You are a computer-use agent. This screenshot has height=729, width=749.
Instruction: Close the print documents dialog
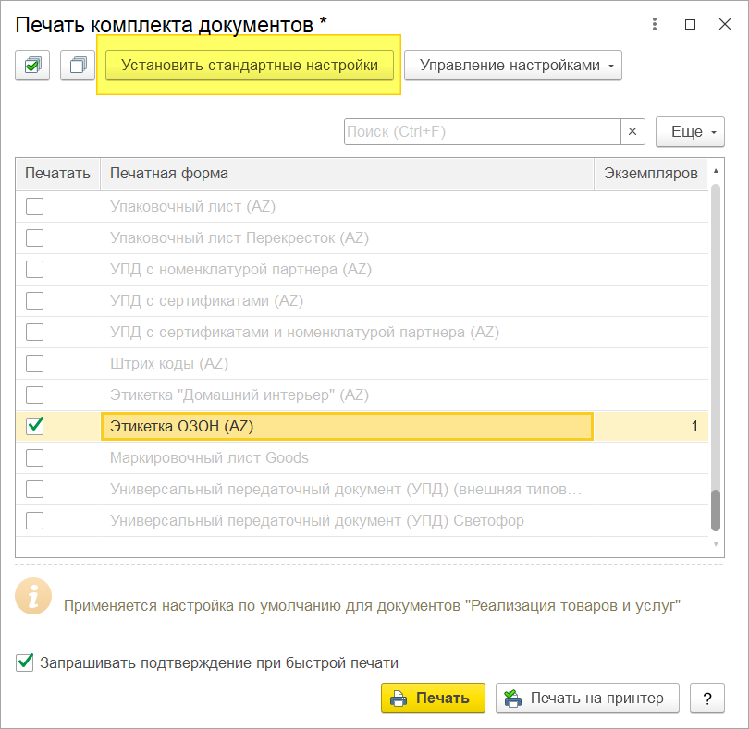click(x=724, y=25)
